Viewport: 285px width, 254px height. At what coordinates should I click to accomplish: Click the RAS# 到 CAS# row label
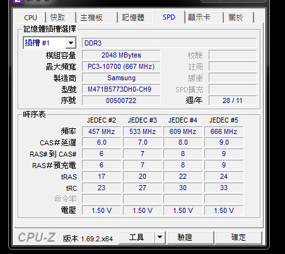[53, 154]
